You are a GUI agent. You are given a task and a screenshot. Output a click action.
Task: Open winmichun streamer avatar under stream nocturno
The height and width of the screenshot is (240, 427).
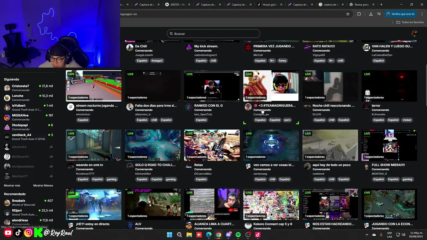(70, 107)
